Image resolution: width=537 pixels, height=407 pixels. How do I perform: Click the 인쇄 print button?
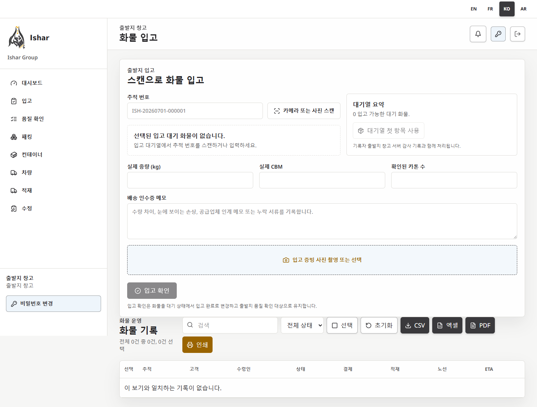[197, 345]
